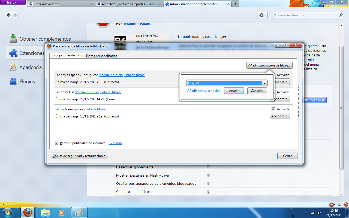Go forward in add-ons manager

pyautogui.click(x=15, y=15)
